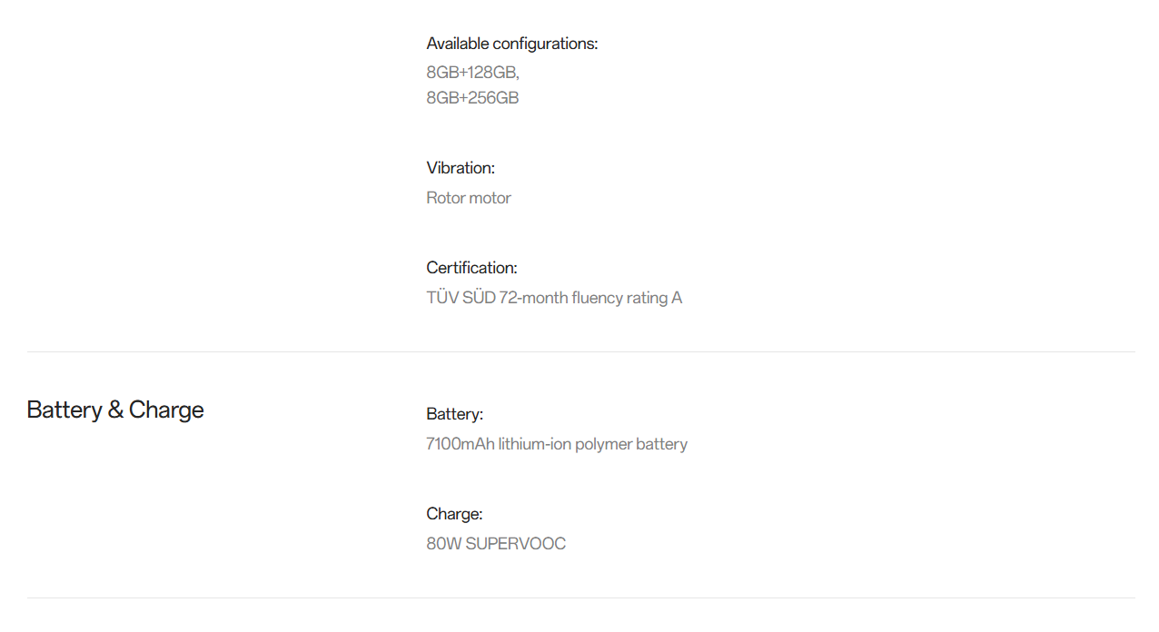Screen dimensions: 1159x632
Task: Click the word "polymer" in battery description
Action: [603, 444]
